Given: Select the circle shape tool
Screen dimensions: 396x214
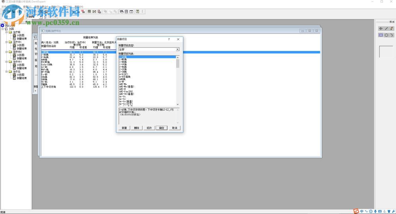Looking at the screenshot, I should (386, 35).
